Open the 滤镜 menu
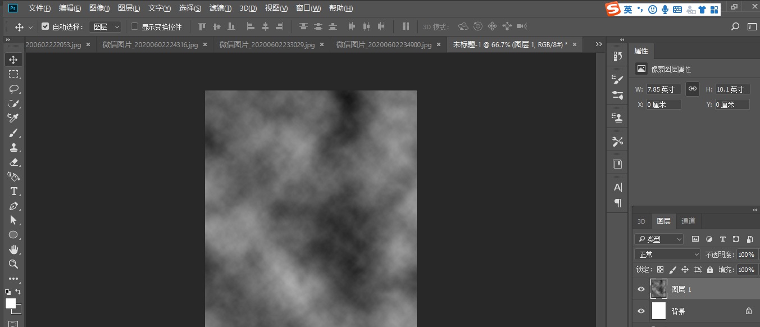 [x=219, y=8]
